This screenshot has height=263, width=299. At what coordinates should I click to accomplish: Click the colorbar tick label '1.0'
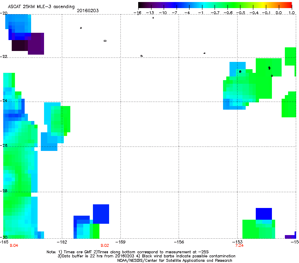[x=292, y=13]
